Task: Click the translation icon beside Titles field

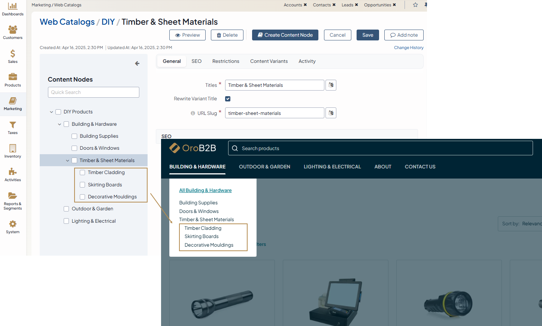Action: click(x=331, y=85)
